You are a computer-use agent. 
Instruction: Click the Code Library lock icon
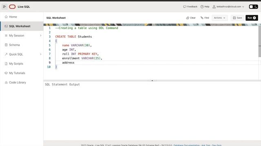[x=6, y=82]
